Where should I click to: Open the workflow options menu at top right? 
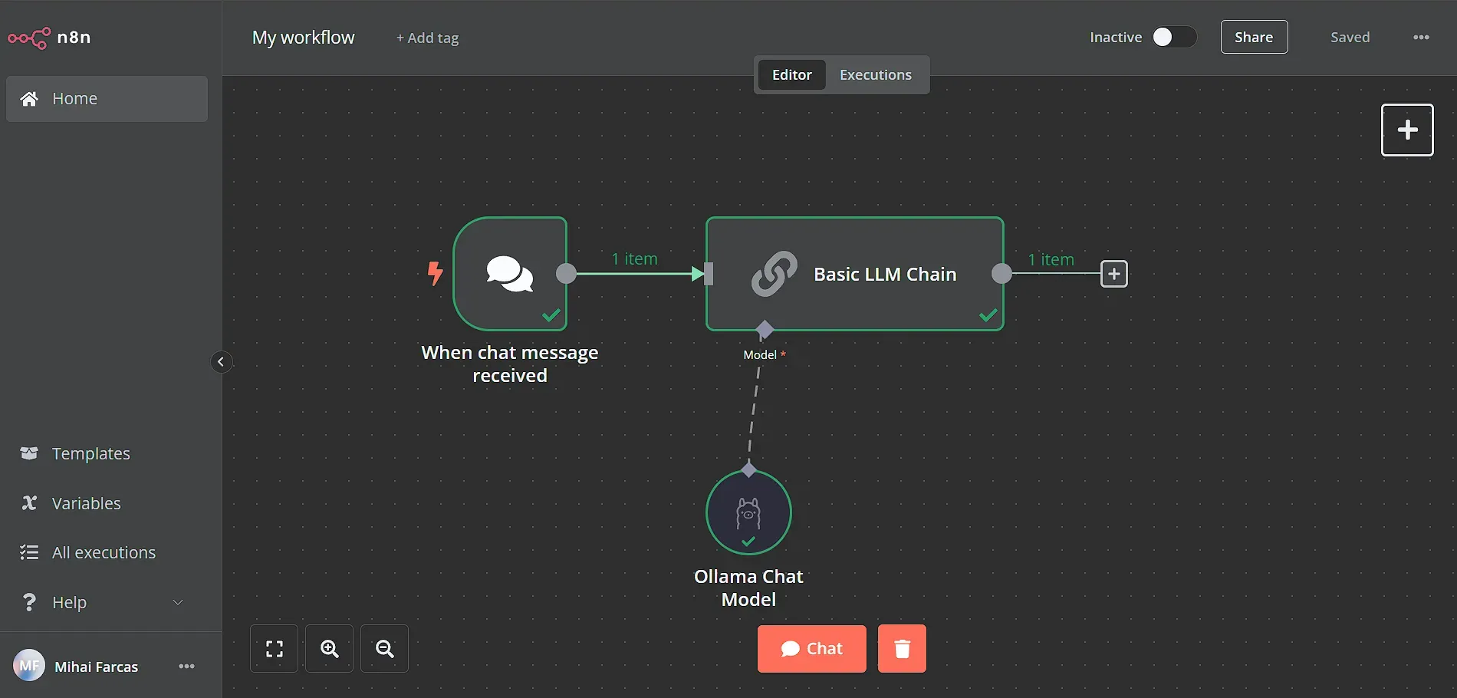click(x=1422, y=37)
